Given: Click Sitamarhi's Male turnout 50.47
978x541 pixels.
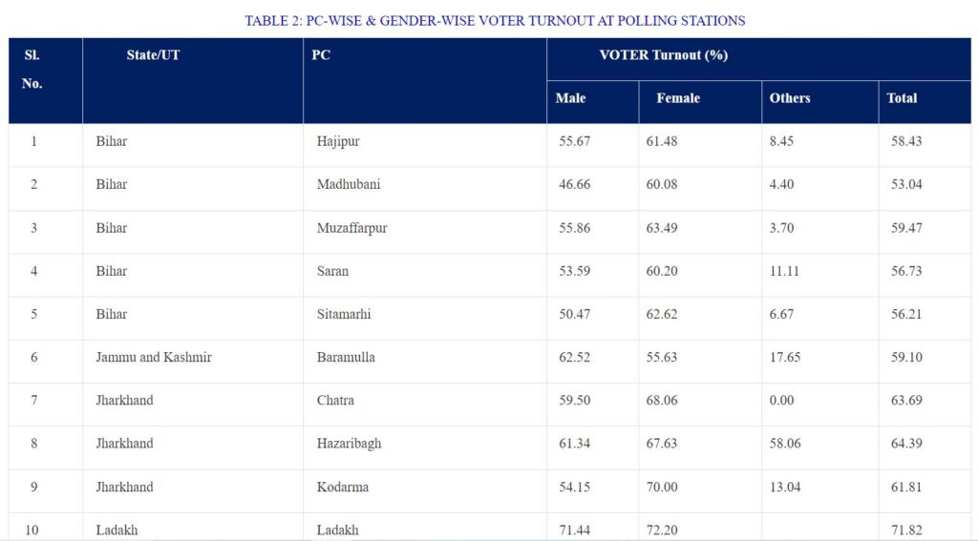Looking at the screenshot, I should click(574, 314).
